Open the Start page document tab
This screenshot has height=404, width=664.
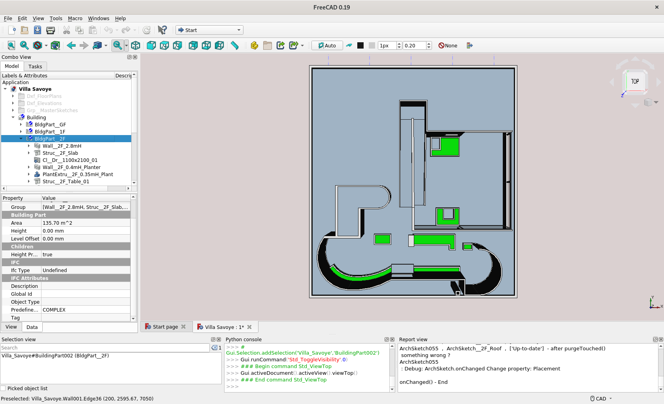click(x=165, y=327)
